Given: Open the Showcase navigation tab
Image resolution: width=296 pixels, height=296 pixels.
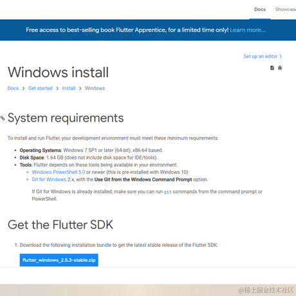Looking at the screenshot, I should (x=286, y=10).
